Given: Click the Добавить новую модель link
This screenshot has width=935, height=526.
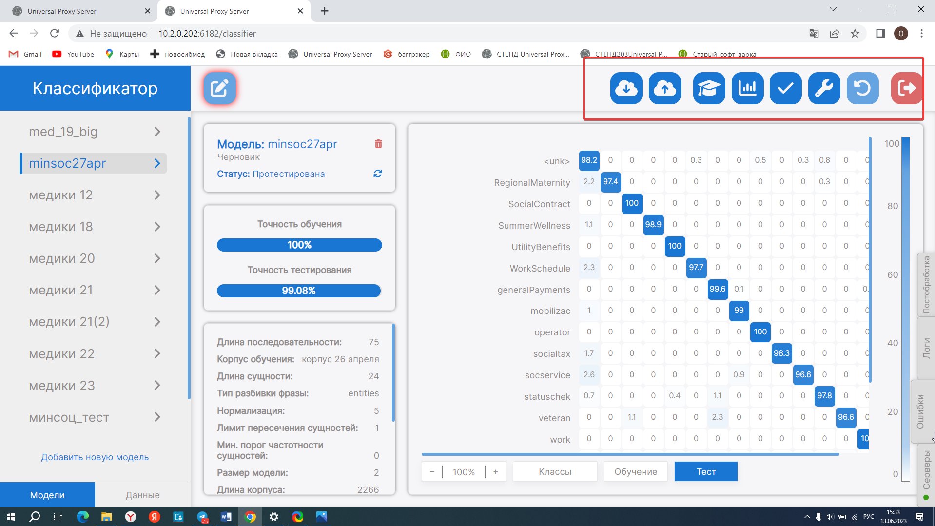Looking at the screenshot, I should 95,457.
